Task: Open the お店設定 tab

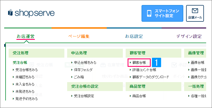Action: click(x=134, y=36)
